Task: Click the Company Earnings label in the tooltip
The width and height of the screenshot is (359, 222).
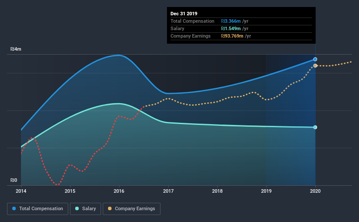Action: [x=190, y=36]
